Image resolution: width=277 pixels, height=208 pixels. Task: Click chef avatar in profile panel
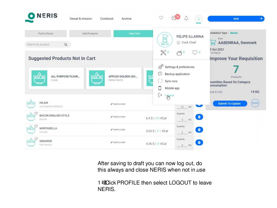click(x=165, y=40)
